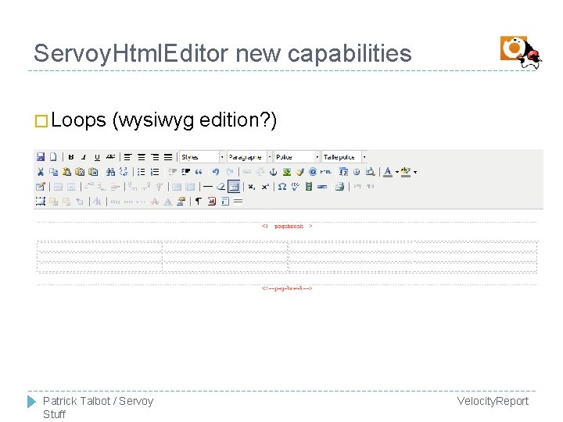Click the Copy icon
The image size is (563, 422).
[53, 172]
